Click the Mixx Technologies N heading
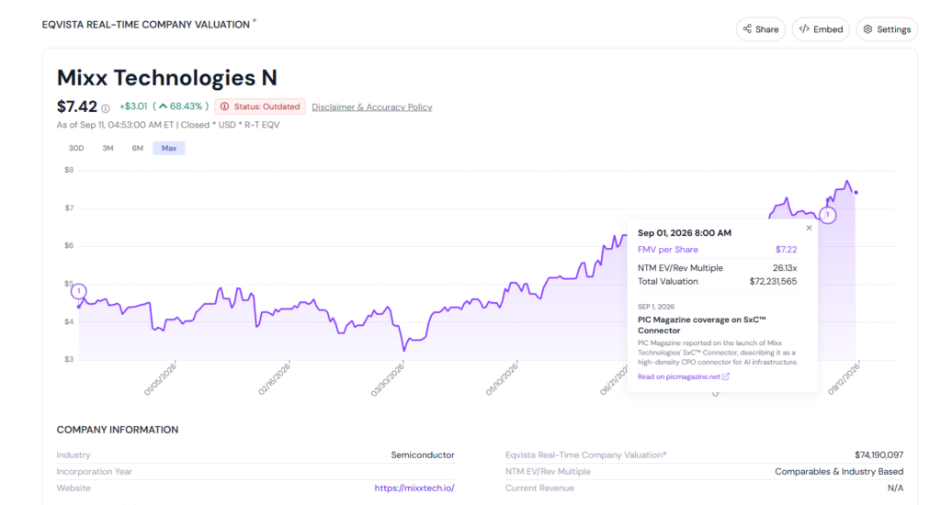Viewport: 941px width, 505px height. (167, 78)
